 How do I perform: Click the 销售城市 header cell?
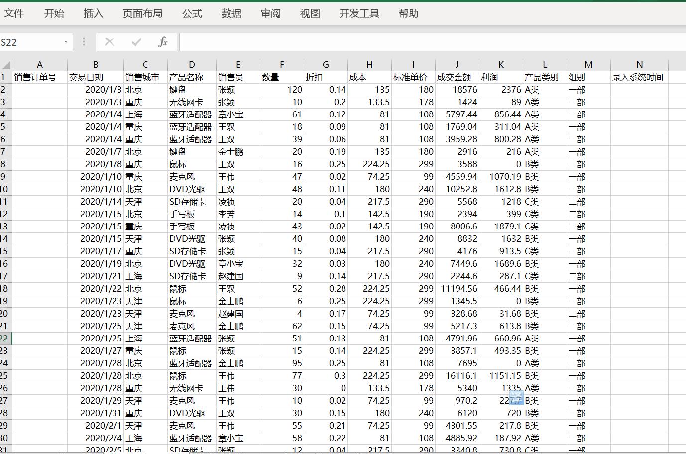[145, 77]
